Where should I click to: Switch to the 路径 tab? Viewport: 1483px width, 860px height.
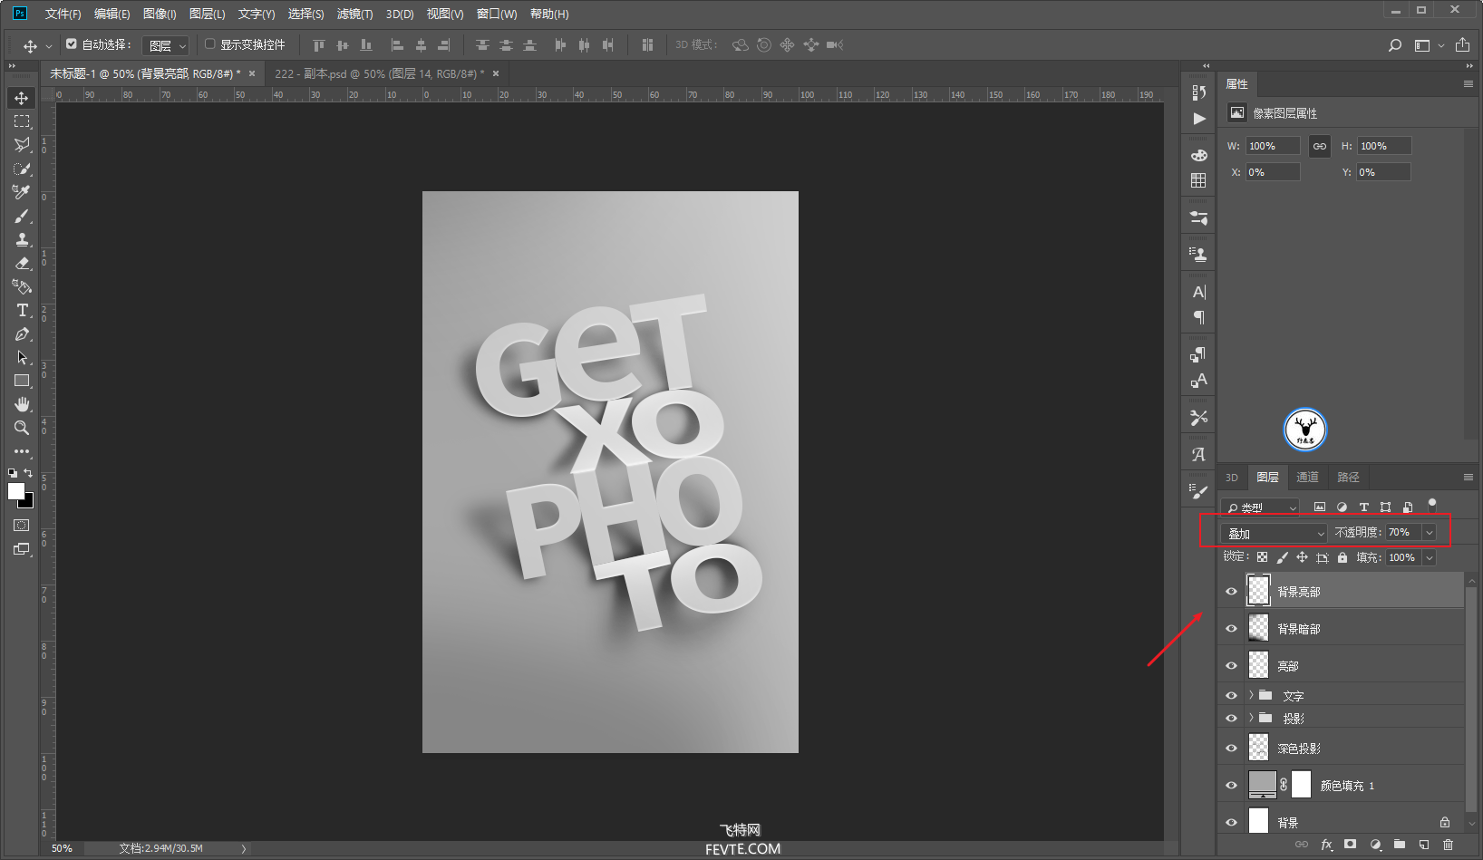pyautogui.click(x=1348, y=478)
